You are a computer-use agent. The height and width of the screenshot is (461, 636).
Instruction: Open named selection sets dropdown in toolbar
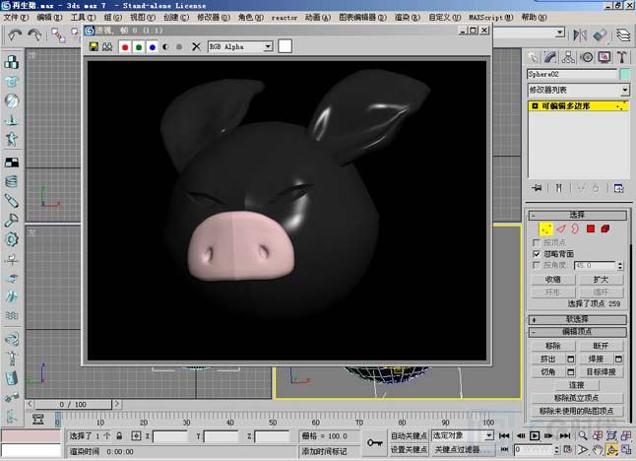(x=560, y=33)
